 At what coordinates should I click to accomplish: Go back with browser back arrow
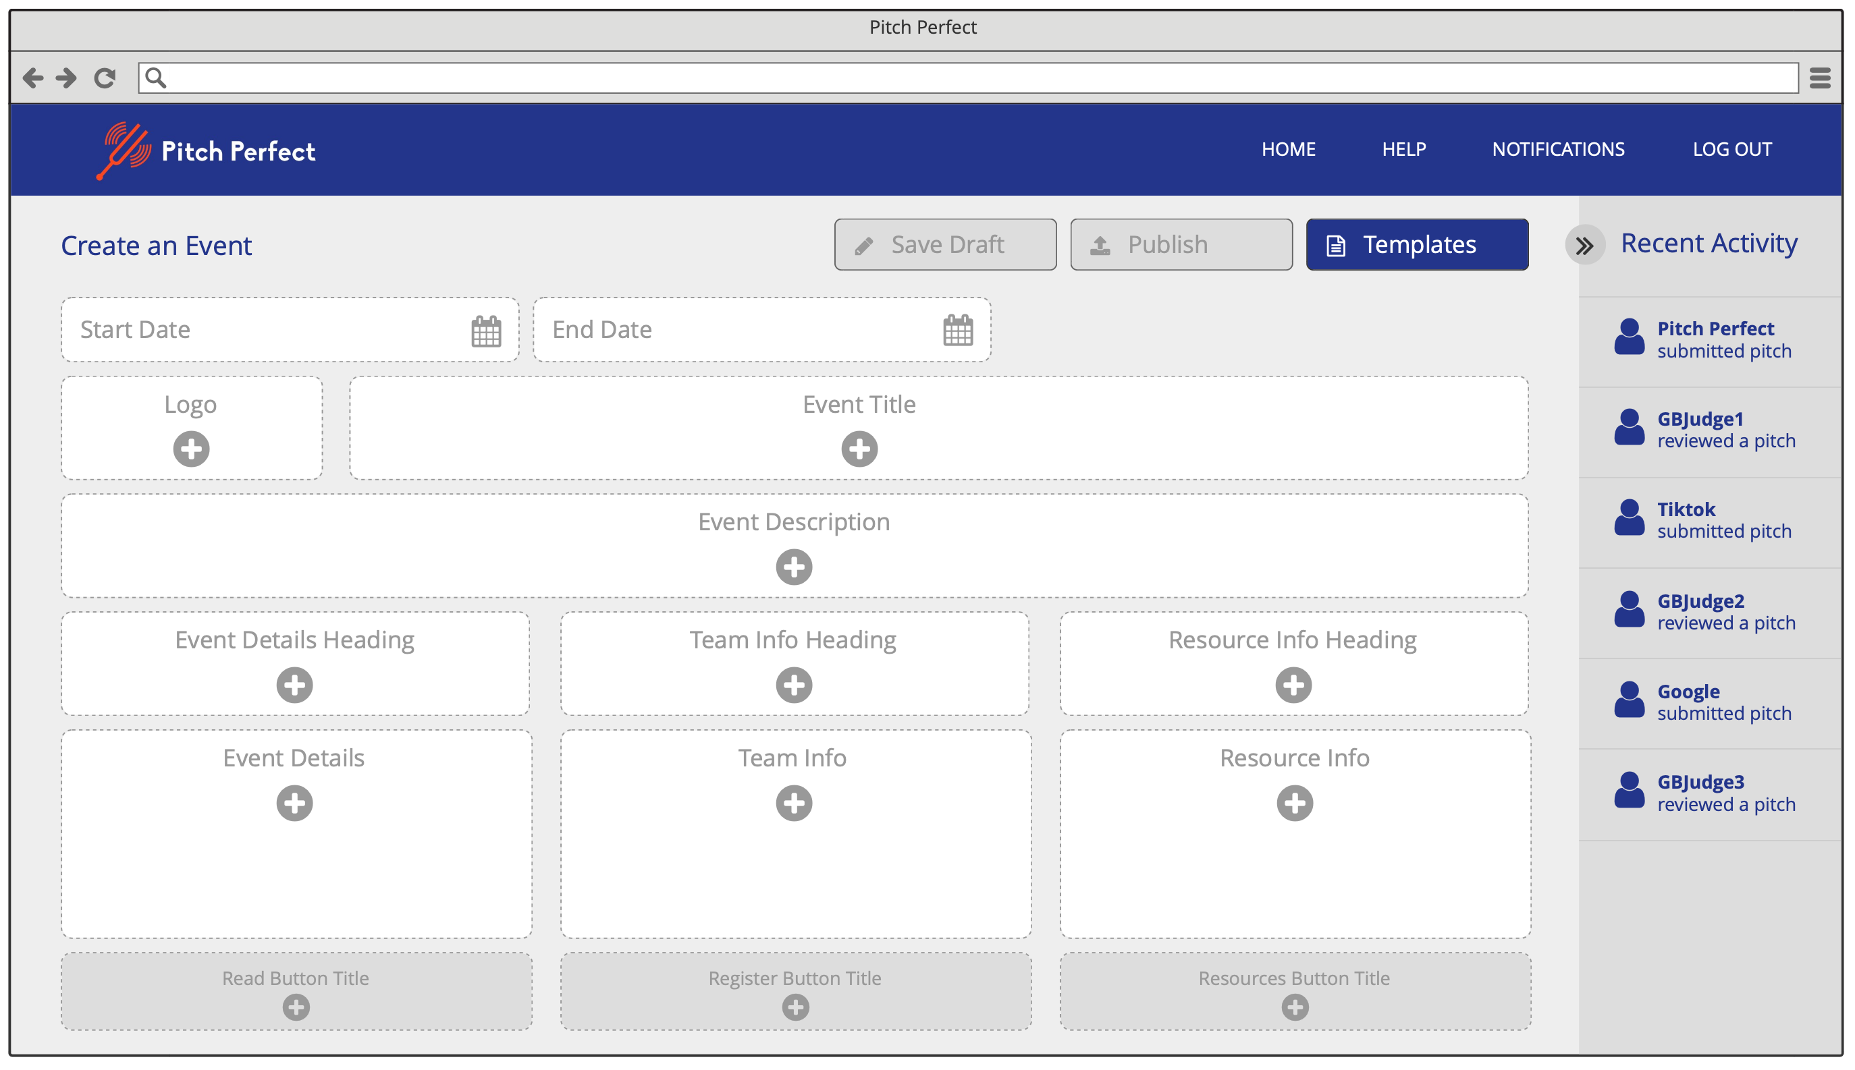tap(32, 78)
